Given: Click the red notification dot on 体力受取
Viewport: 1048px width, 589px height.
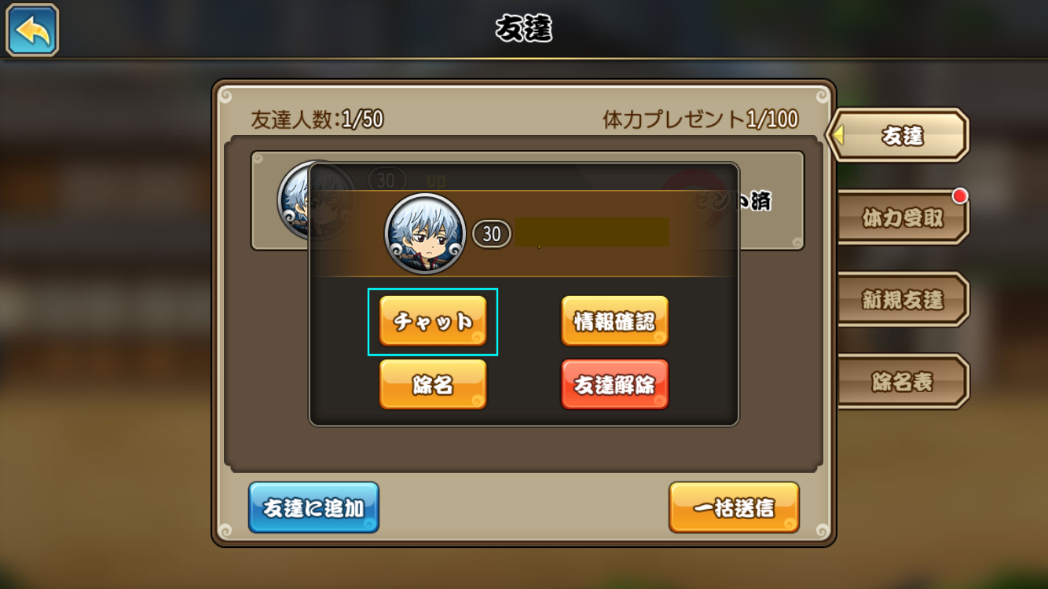Looking at the screenshot, I should click(959, 196).
